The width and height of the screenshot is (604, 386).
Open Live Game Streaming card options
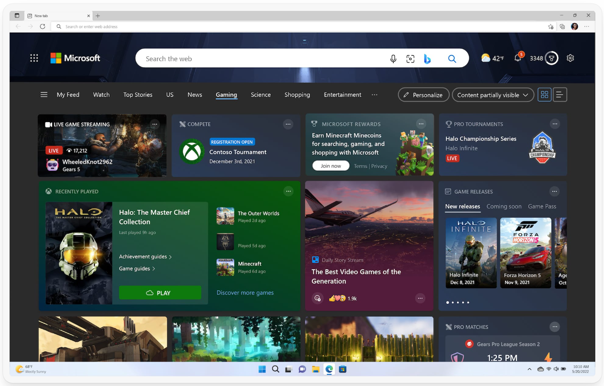(x=154, y=124)
